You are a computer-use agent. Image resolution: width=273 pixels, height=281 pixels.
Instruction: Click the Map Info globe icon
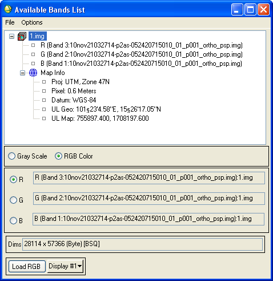click(x=33, y=73)
